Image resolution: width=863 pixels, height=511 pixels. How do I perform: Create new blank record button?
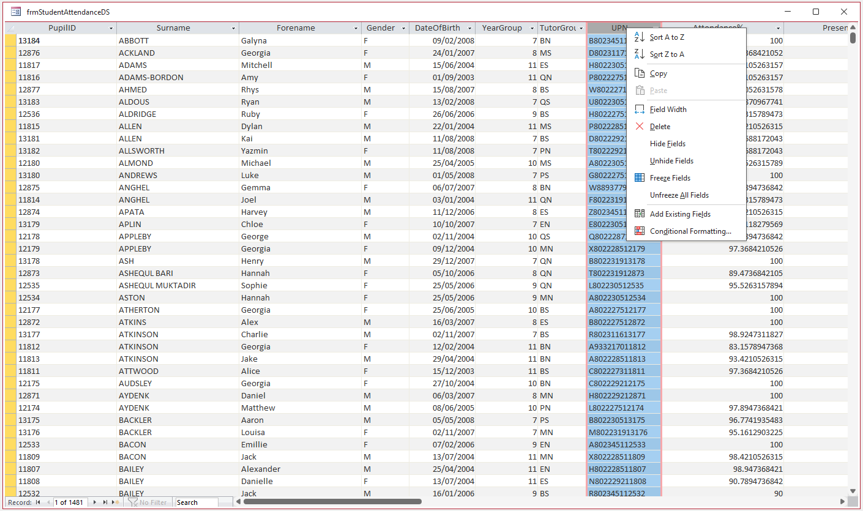pyautogui.click(x=115, y=502)
